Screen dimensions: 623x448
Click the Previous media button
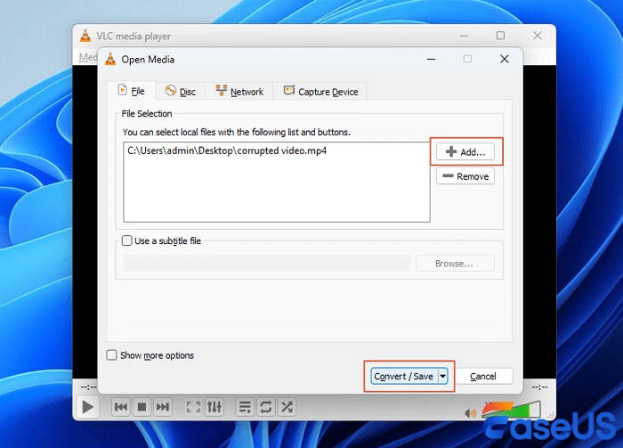point(121,407)
